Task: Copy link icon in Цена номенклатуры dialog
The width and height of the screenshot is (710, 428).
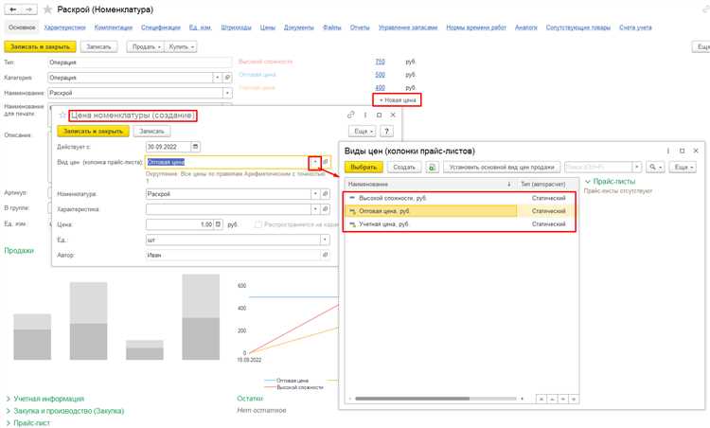Action: [x=350, y=115]
